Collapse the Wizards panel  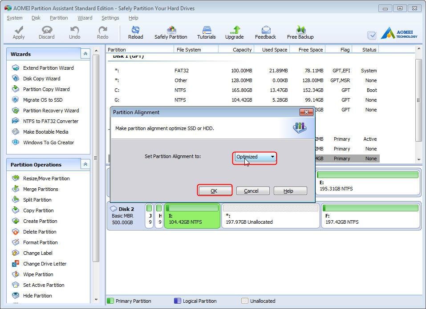[85, 53]
